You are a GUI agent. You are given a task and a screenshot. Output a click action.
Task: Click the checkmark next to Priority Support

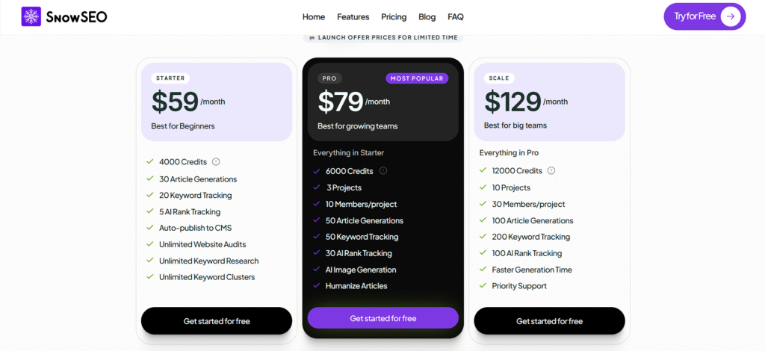pos(483,286)
